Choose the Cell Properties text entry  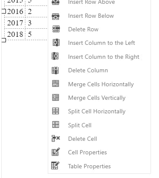pyautogui.click(x=88, y=152)
